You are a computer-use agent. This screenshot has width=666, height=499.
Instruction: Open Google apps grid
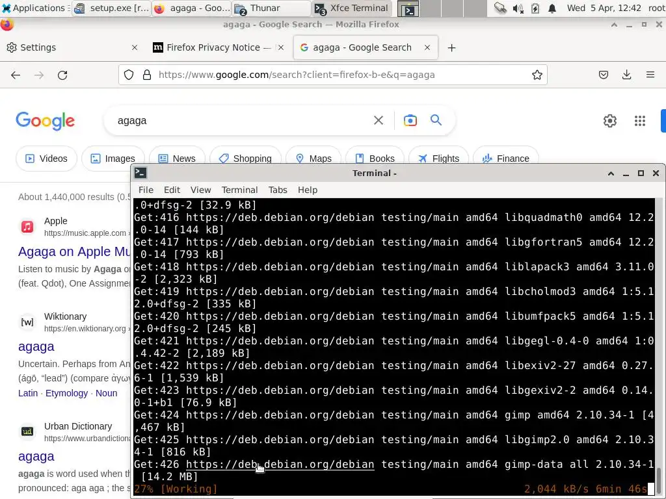pyautogui.click(x=640, y=121)
